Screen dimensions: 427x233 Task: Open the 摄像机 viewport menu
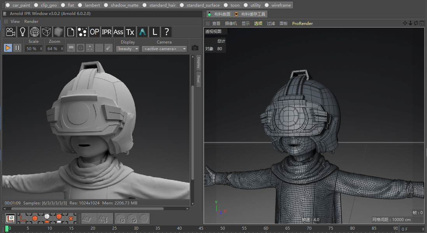(231, 23)
